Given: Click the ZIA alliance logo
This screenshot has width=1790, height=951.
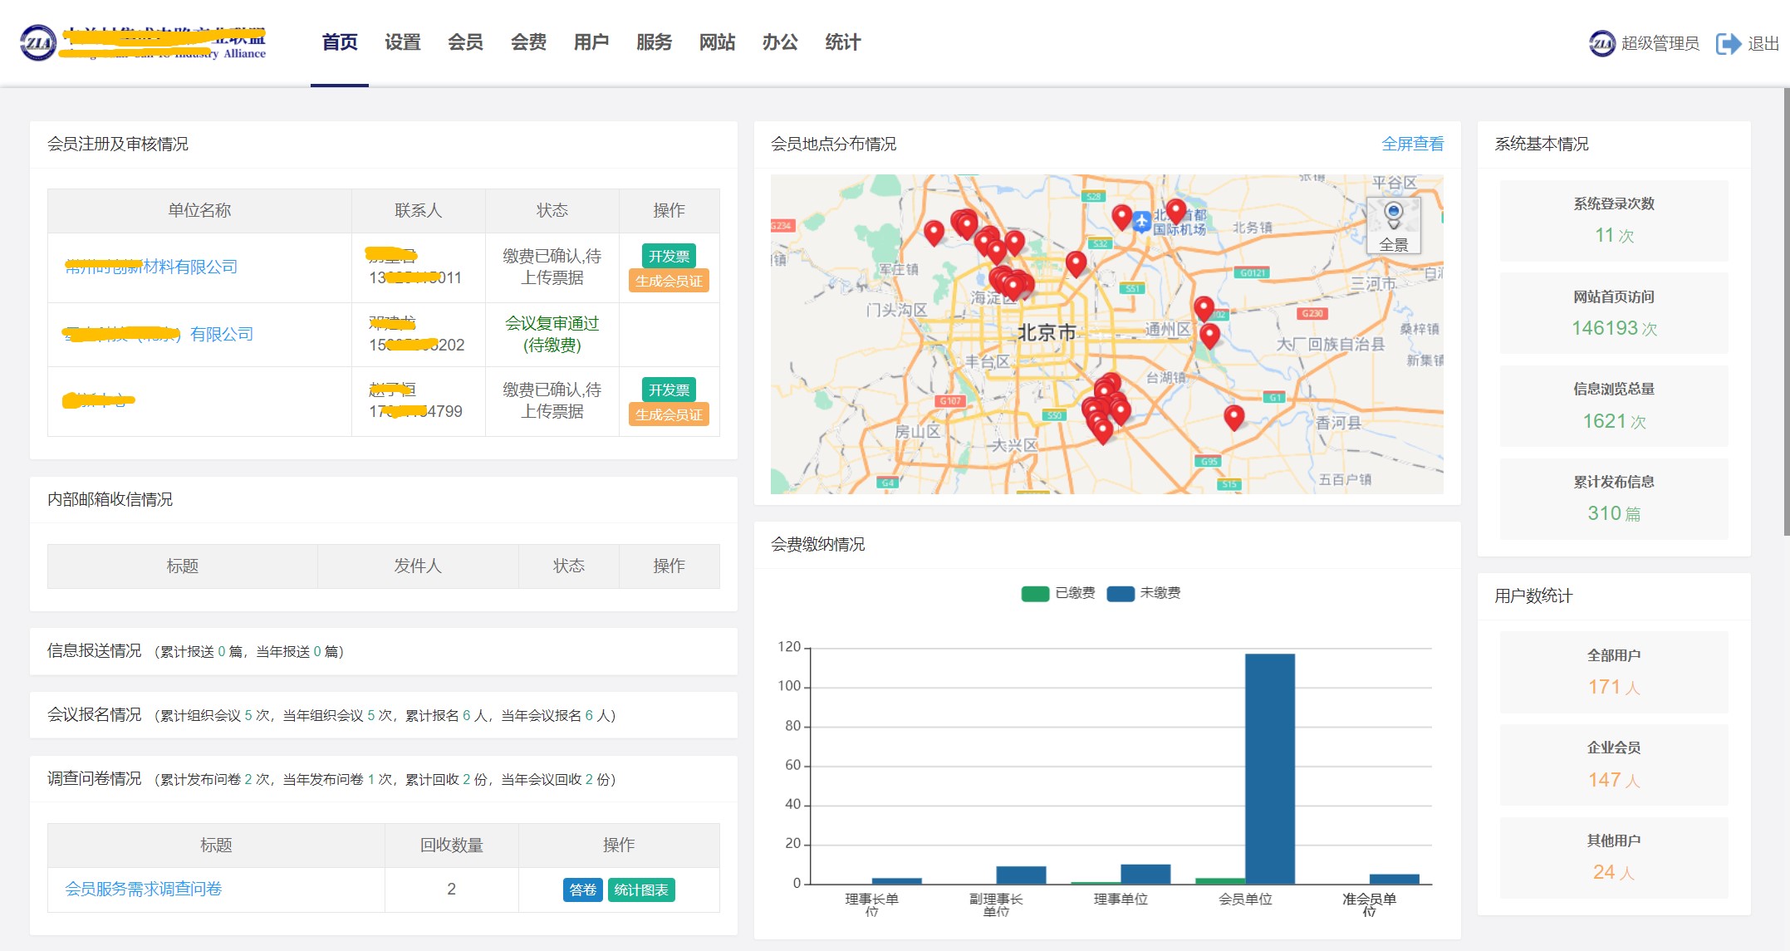Looking at the screenshot, I should pos(38,43).
